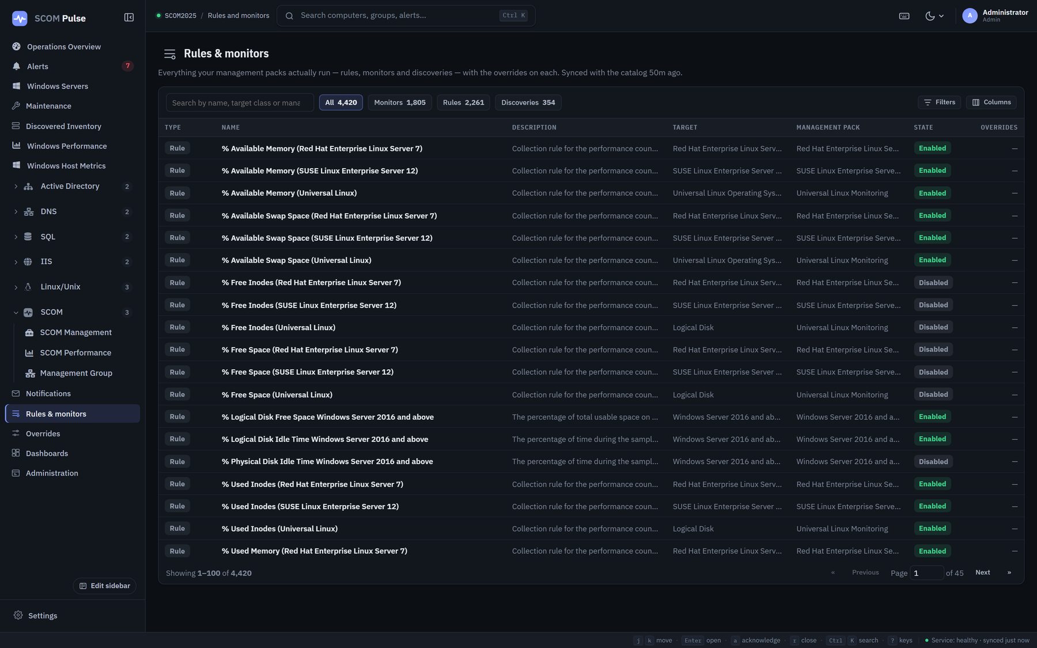The height and width of the screenshot is (648, 1037).
Task: Click the Rules and monitors breadcrumb
Action: coord(239,16)
